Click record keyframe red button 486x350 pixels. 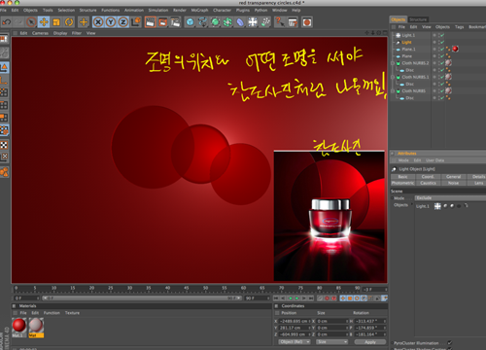tap(327, 298)
